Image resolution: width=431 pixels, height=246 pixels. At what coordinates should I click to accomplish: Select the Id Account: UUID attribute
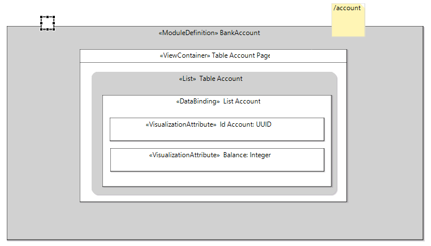click(217, 130)
